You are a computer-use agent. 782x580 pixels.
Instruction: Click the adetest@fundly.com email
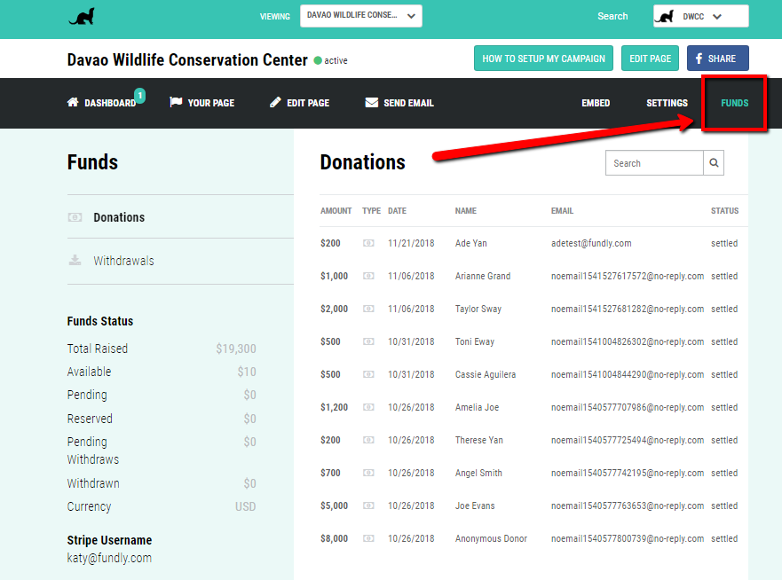[x=591, y=243]
